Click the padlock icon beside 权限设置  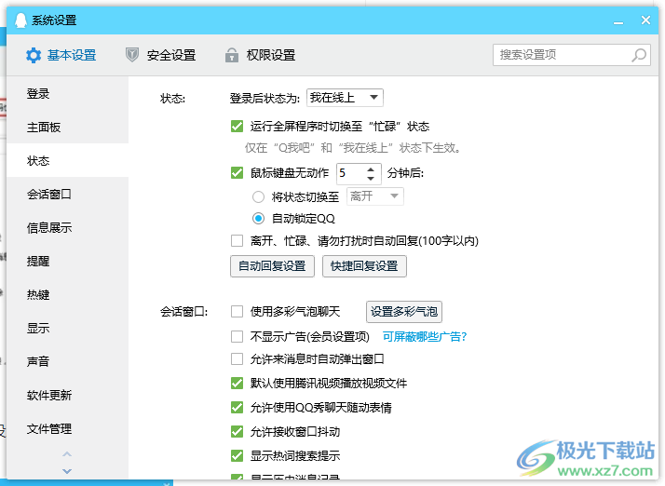(x=232, y=55)
